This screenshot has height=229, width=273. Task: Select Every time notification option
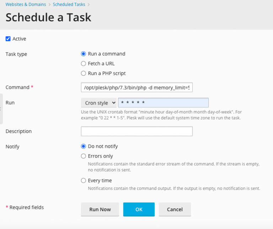pyautogui.click(x=84, y=181)
